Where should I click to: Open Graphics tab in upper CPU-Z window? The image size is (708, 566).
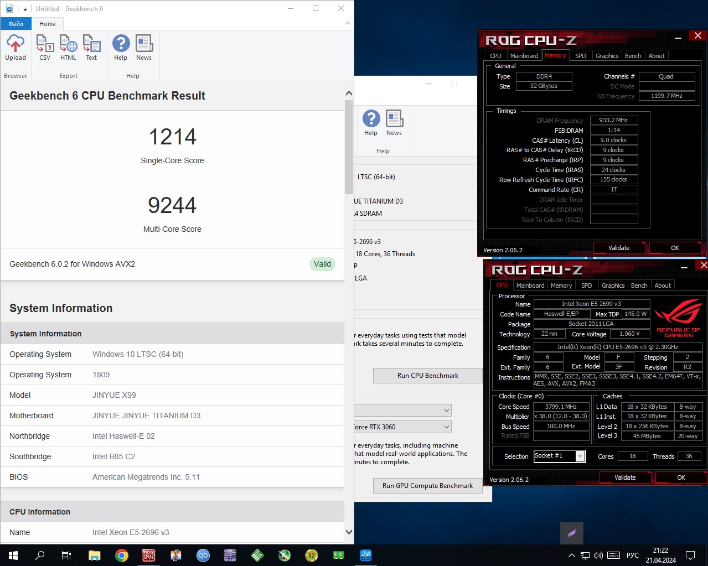pyautogui.click(x=607, y=56)
